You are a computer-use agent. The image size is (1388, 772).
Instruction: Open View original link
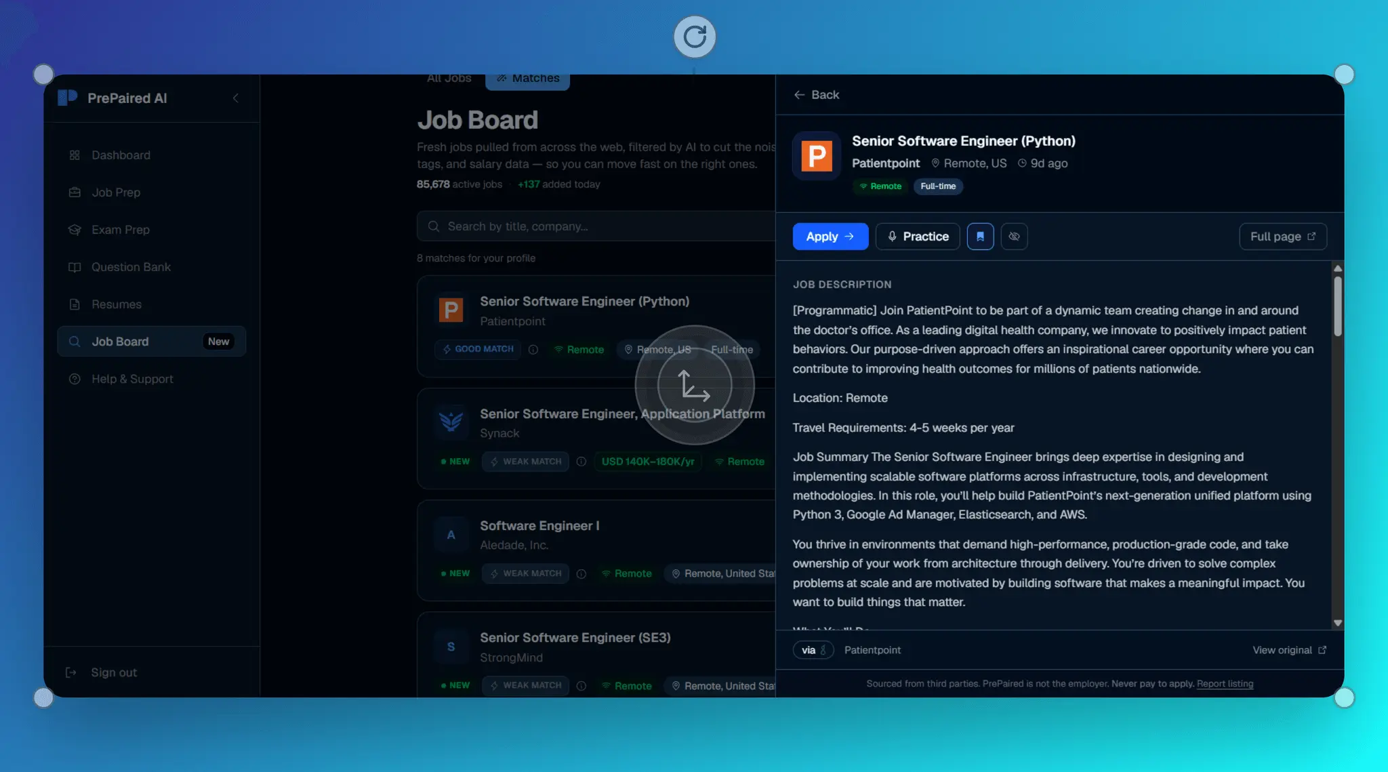coord(1289,650)
